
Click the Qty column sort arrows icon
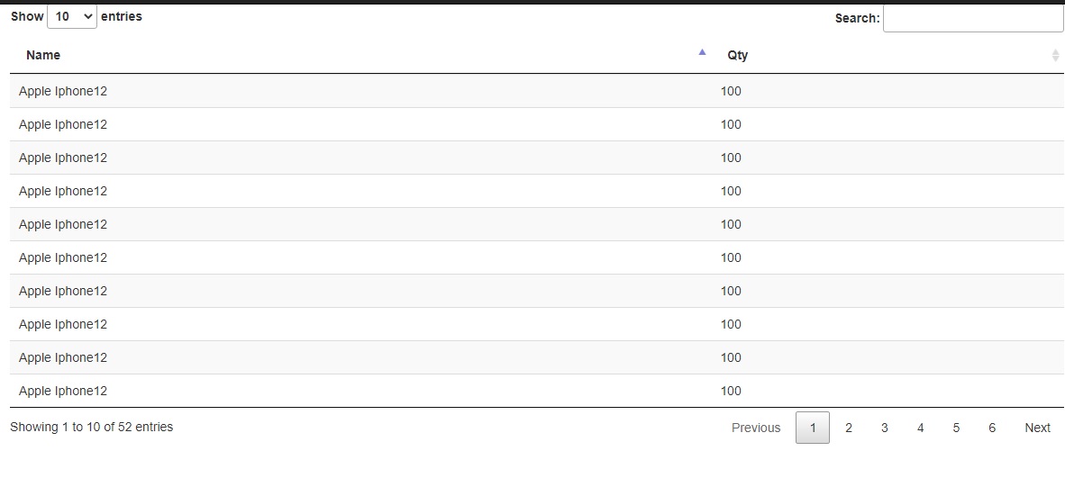coord(1055,56)
